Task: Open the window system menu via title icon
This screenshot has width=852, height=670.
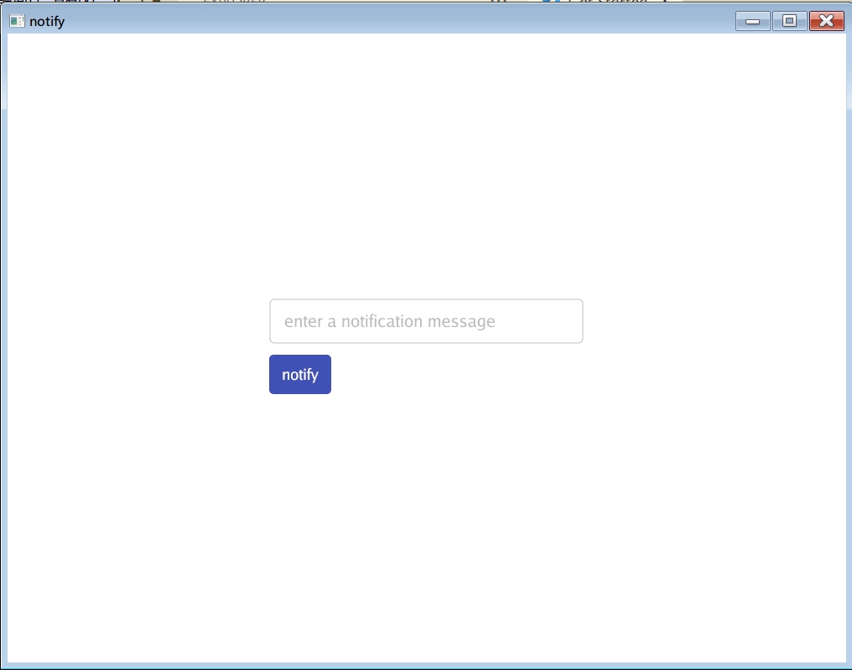Action: pos(17,21)
